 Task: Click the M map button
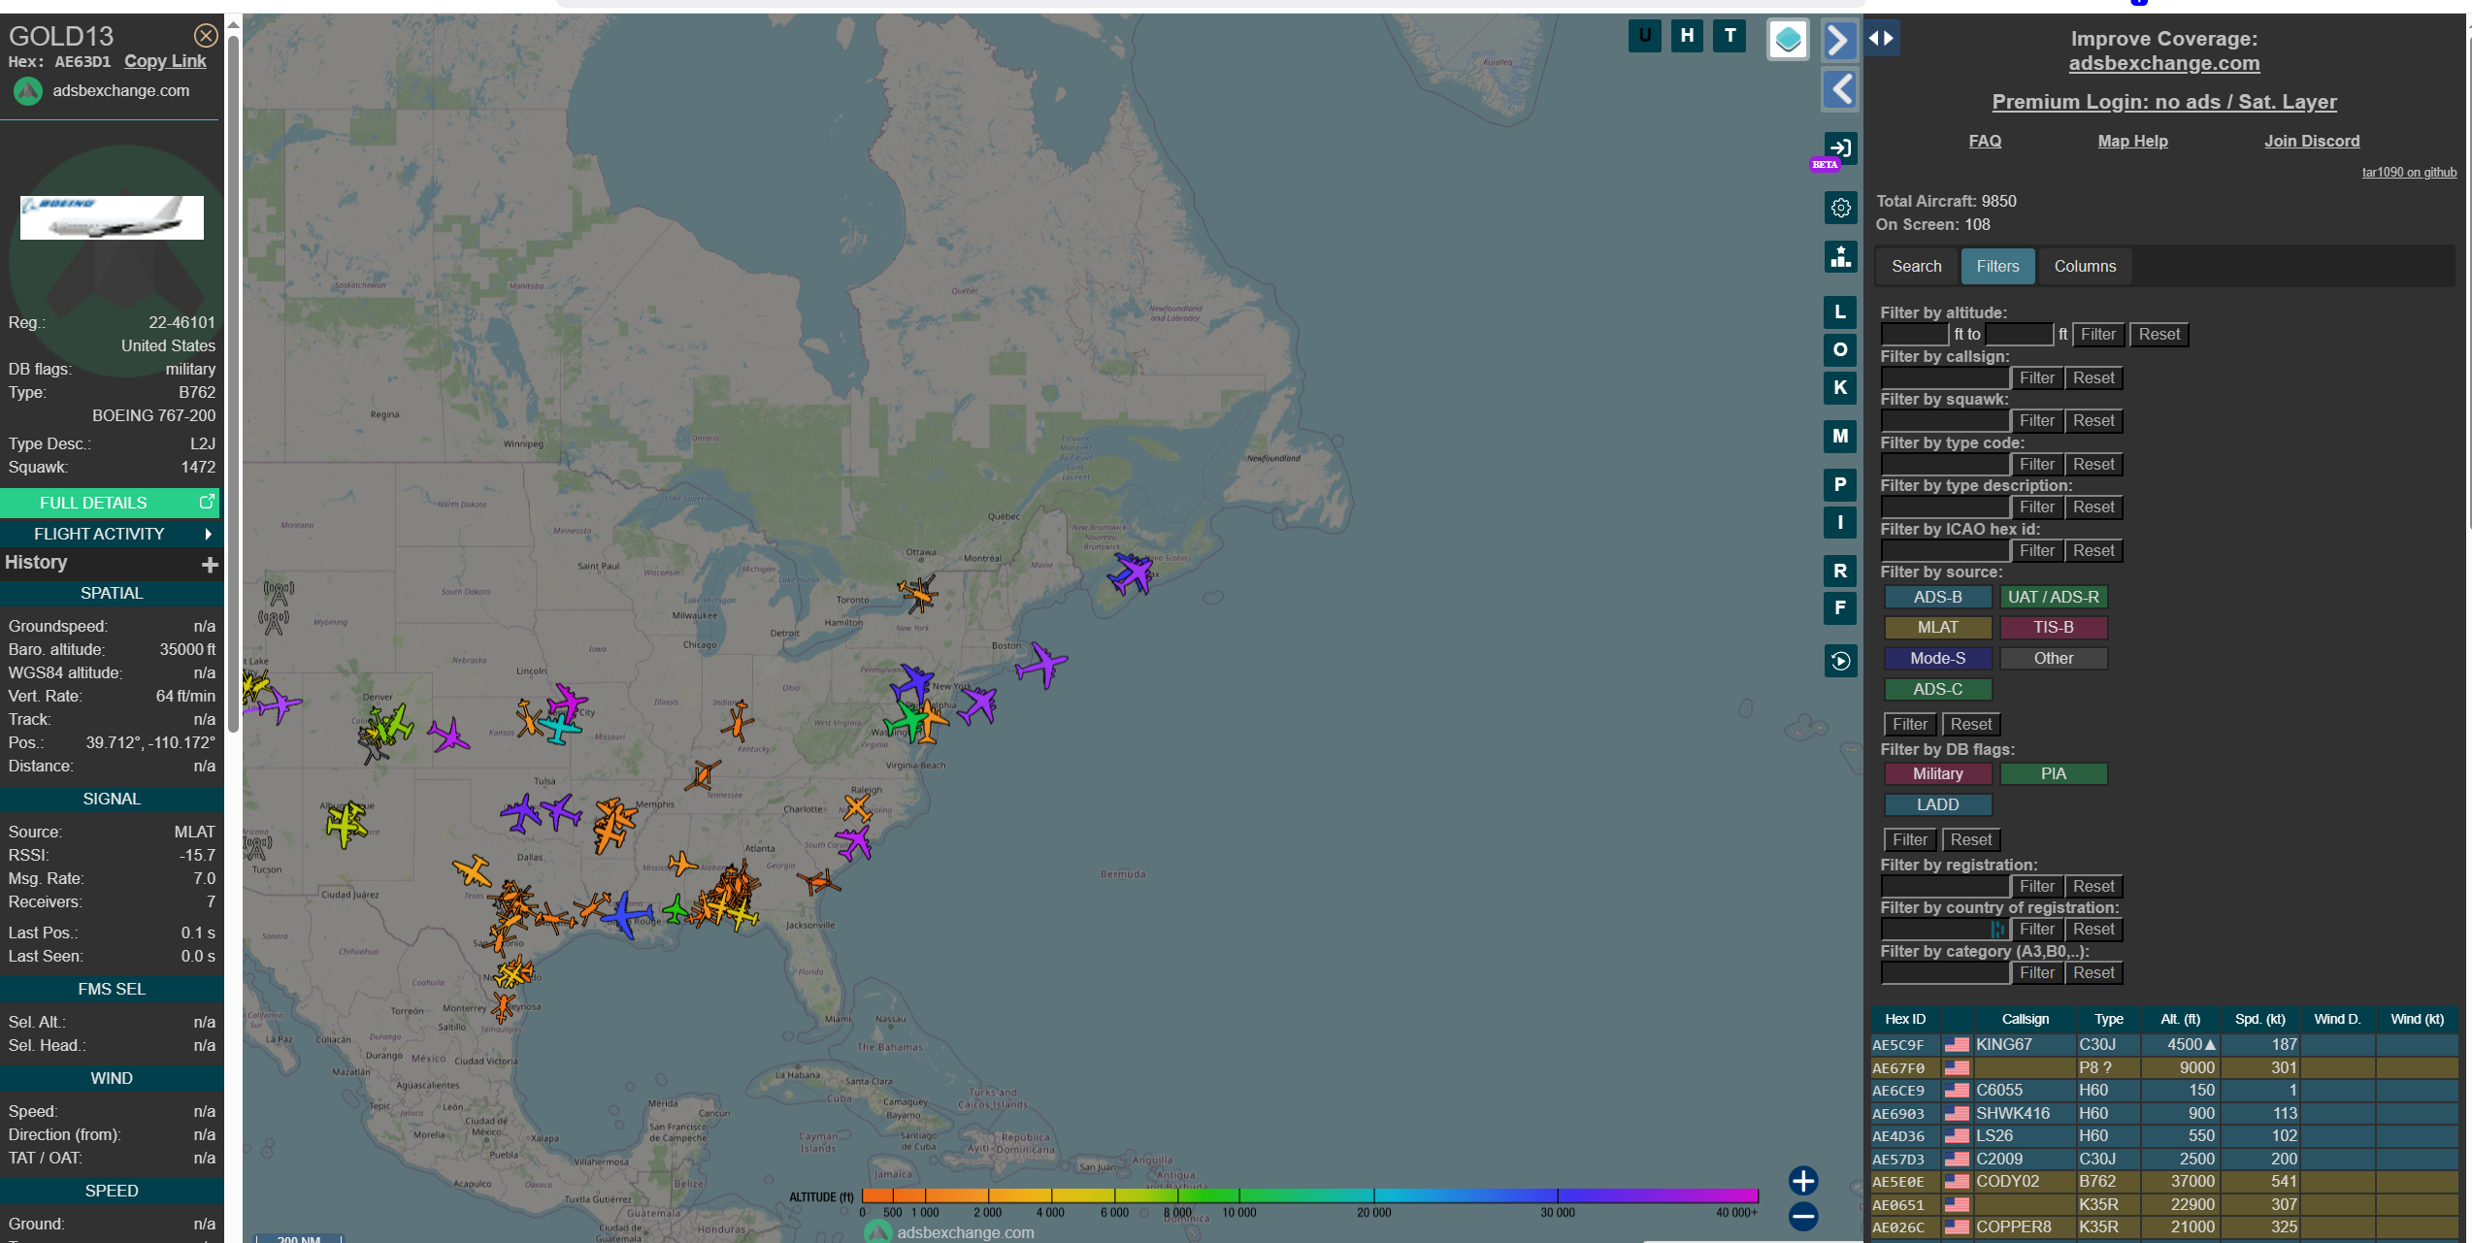pyautogui.click(x=1840, y=437)
